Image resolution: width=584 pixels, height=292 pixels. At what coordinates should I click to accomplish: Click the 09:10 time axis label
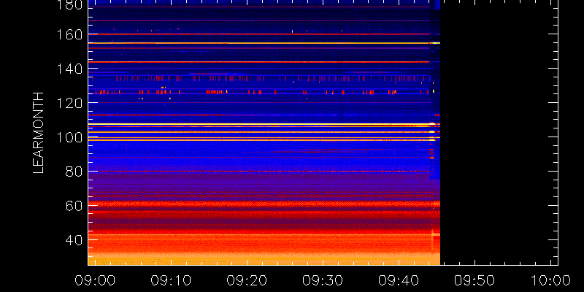pos(171,280)
